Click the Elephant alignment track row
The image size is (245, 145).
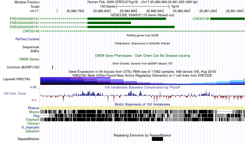click(x=143, y=119)
